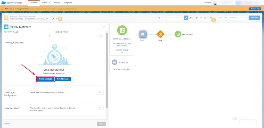The image size is (264, 128).
Task: Click the green Data Extension entry icon
Action: point(122,30)
